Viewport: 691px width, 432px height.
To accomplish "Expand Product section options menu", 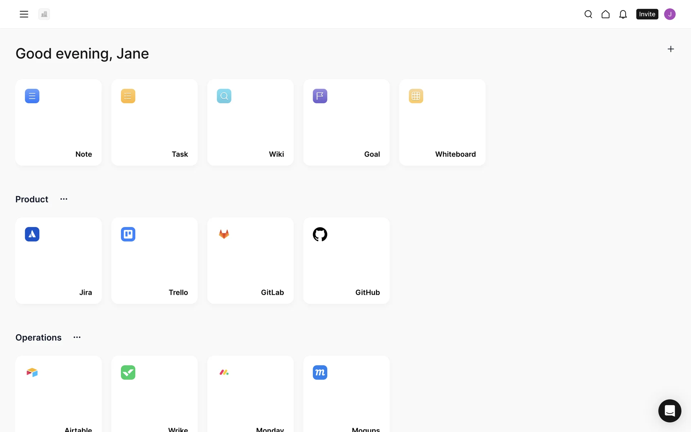I will point(64,199).
